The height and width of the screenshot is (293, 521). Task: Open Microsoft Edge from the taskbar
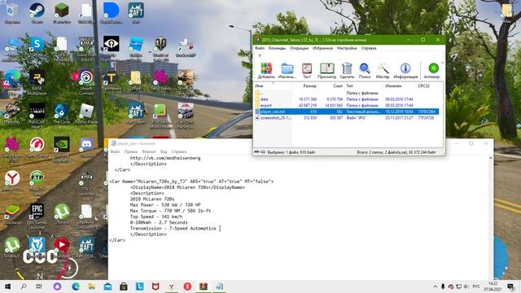point(76,286)
